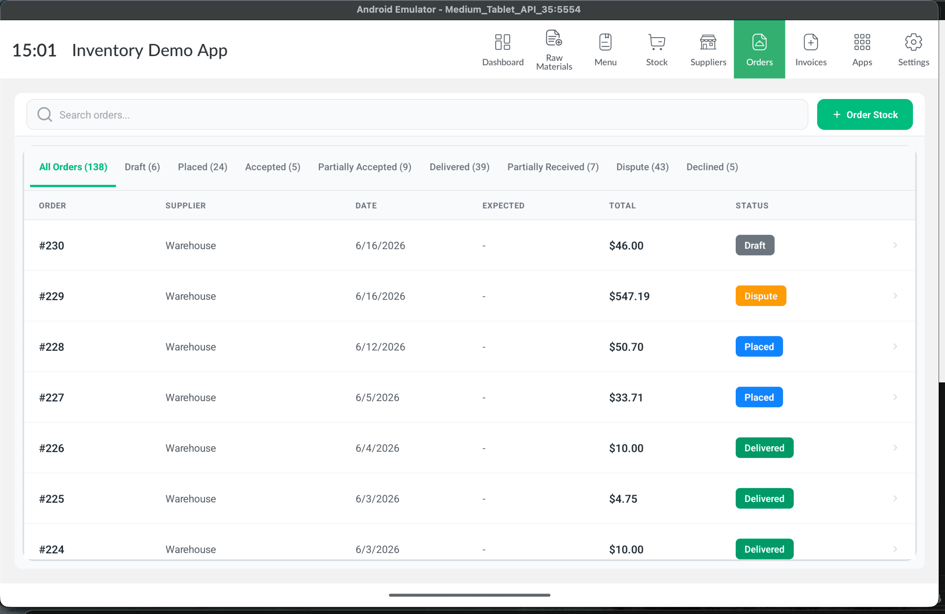Viewport: 945px width, 614px height.
Task: Select the highlighted Orders navigation icon
Action: 759,42
